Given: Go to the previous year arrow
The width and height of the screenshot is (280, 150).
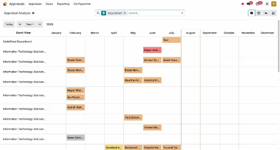Looking at the screenshot, I should tap(20, 24).
